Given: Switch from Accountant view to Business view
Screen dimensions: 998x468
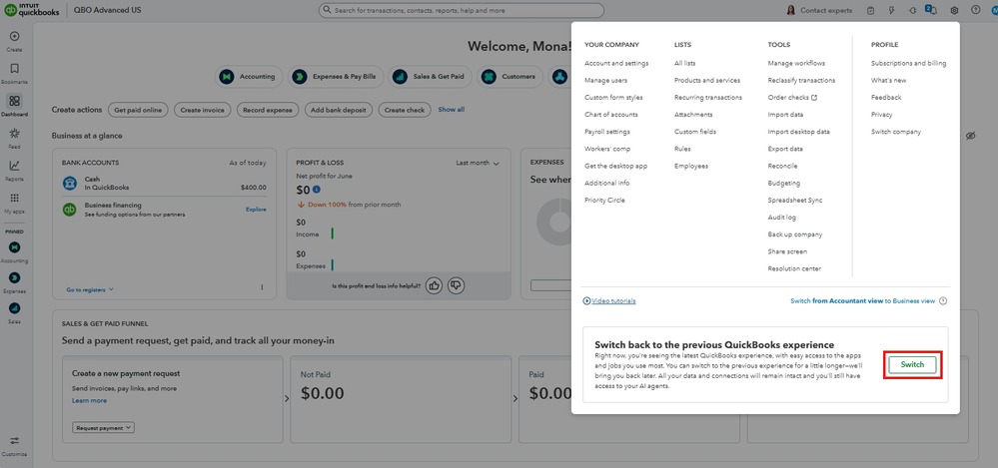Looking at the screenshot, I should 862,300.
